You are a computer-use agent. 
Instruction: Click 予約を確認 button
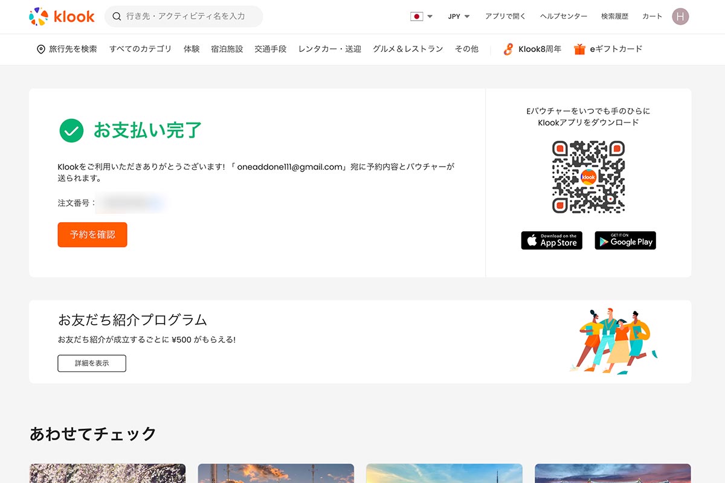click(92, 235)
